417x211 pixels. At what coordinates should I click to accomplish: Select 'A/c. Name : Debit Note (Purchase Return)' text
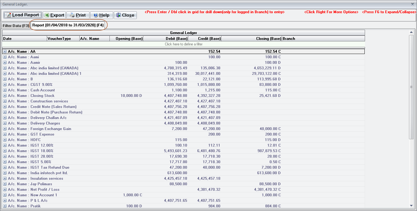point(45,112)
